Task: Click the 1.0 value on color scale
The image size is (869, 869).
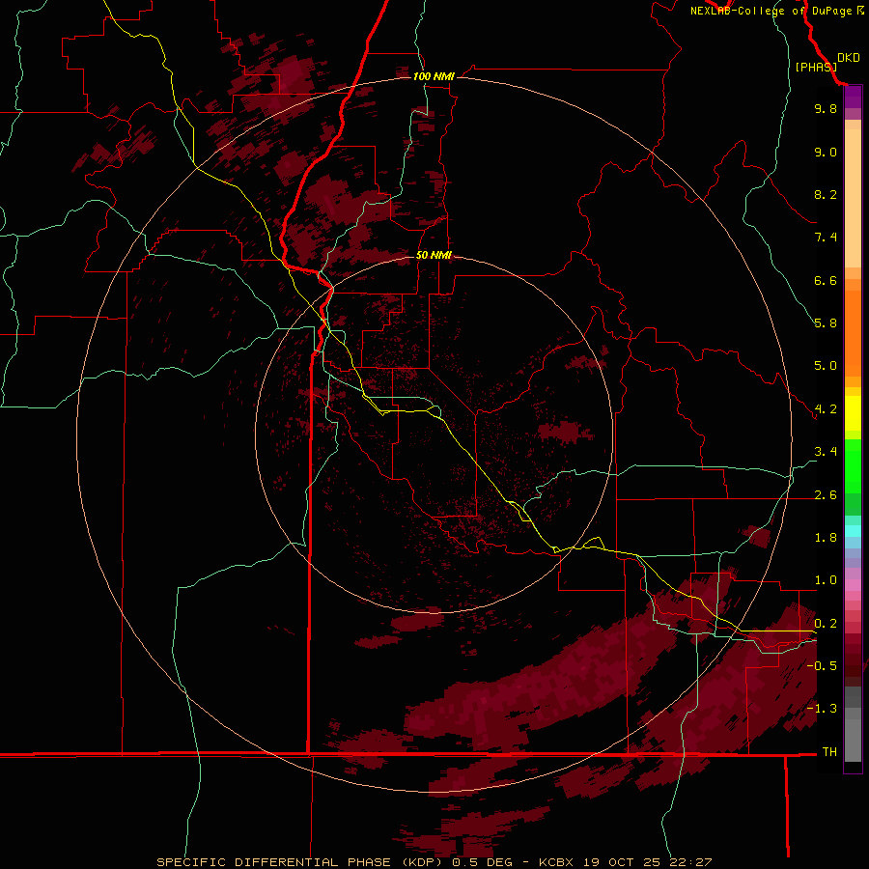Action: (826, 580)
